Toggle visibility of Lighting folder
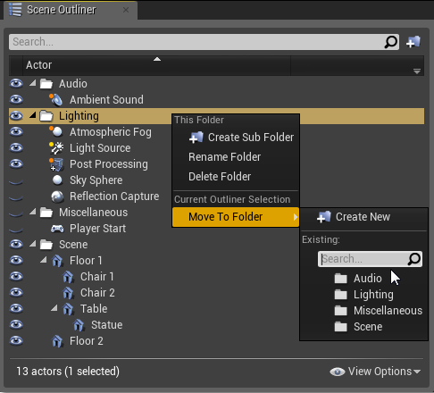The height and width of the screenshot is (393, 434). click(16, 116)
